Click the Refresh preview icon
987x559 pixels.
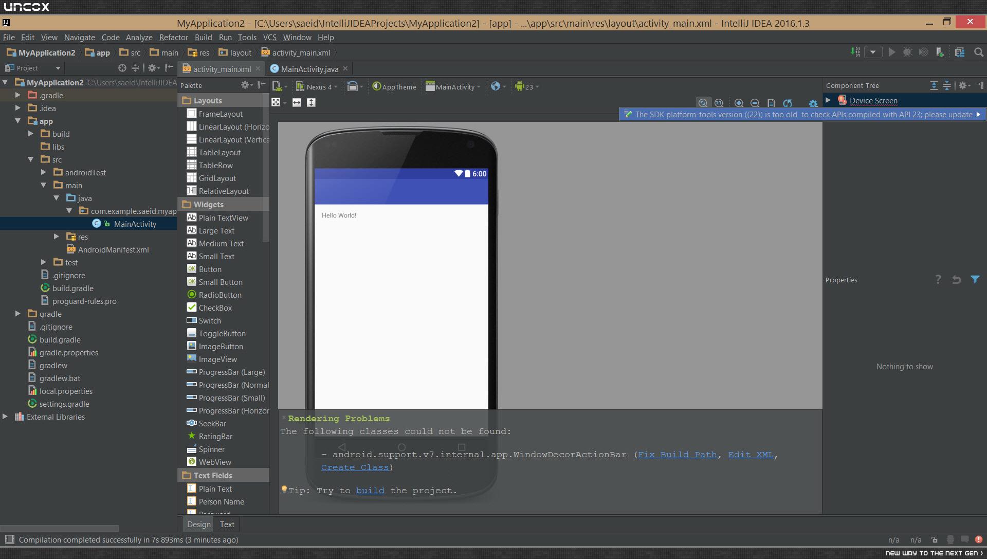(788, 103)
